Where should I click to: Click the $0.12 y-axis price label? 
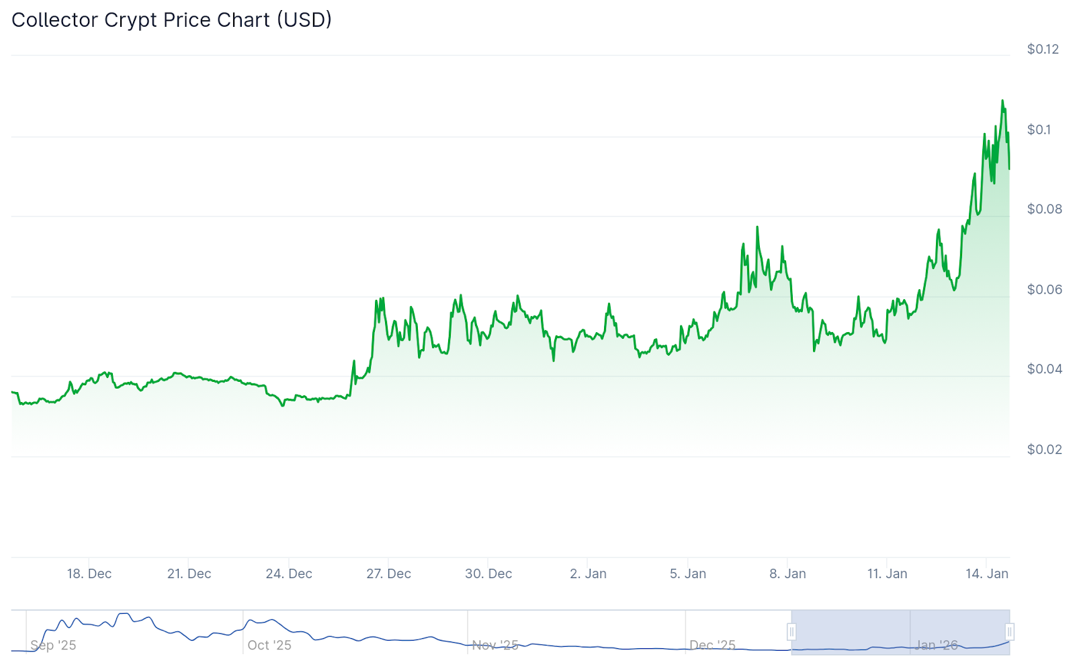pyautogui.click(x=1043, y=49)
